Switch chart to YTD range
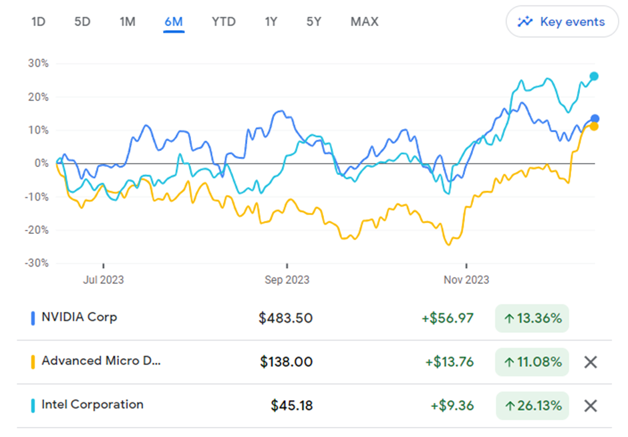The height and width of the screenshot is (437, 628). tap(223, 22)
